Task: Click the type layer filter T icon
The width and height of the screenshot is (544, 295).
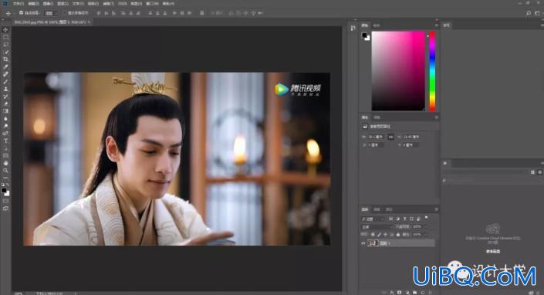Action: pos(404,219)
